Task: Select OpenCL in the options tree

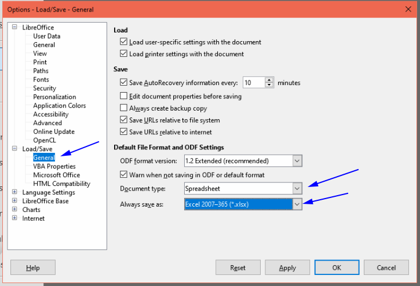Action: pos(45,140)
